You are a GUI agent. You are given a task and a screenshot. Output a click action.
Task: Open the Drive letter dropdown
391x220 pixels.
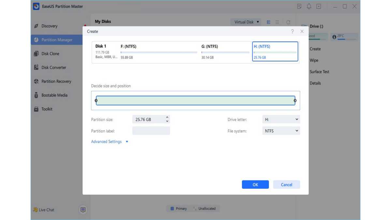[281, 120]
